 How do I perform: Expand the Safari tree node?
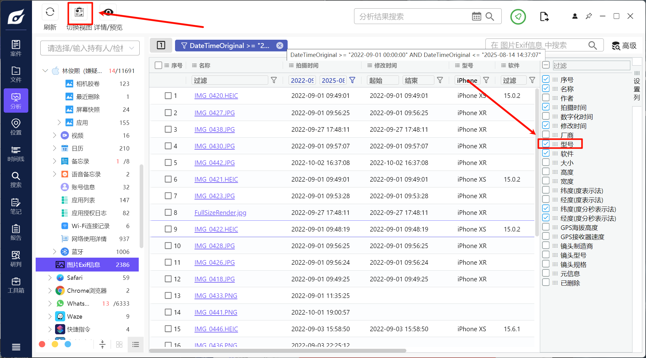(50, 278)
